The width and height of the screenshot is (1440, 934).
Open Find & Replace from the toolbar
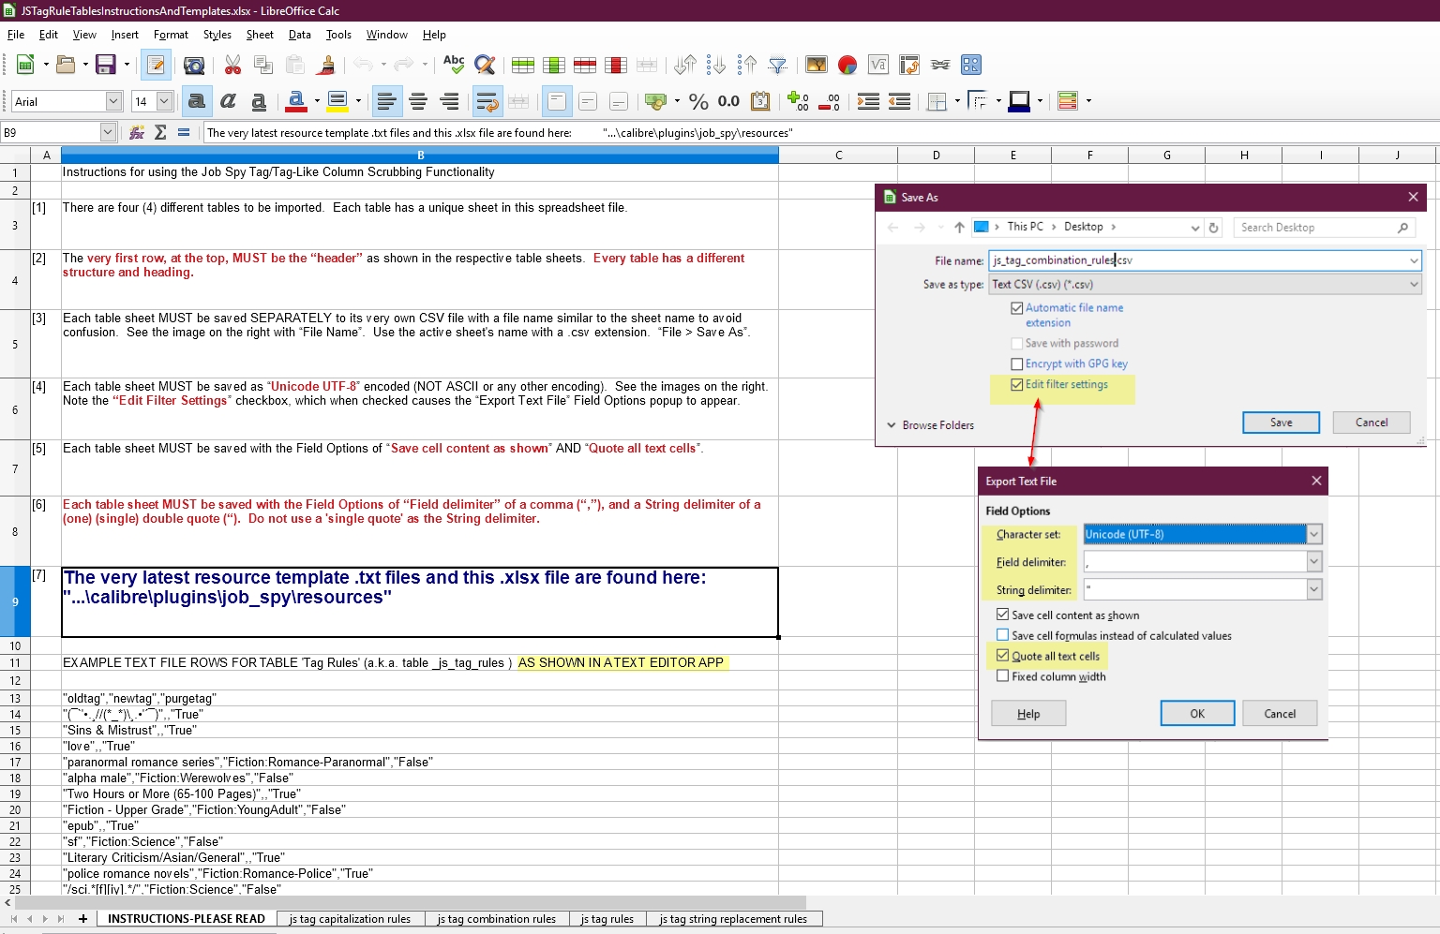coord(485,65)
